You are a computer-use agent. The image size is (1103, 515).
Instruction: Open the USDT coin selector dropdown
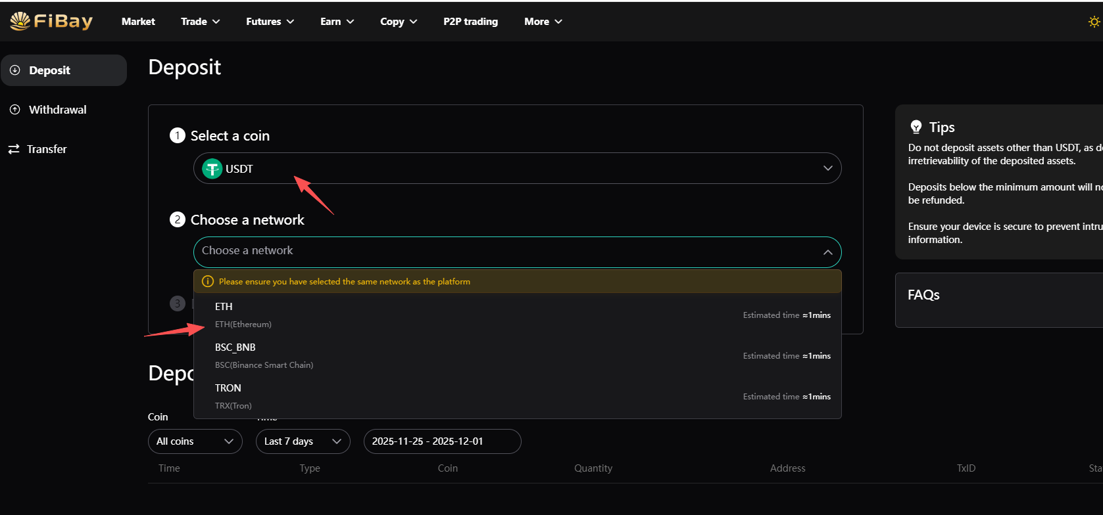517,168
